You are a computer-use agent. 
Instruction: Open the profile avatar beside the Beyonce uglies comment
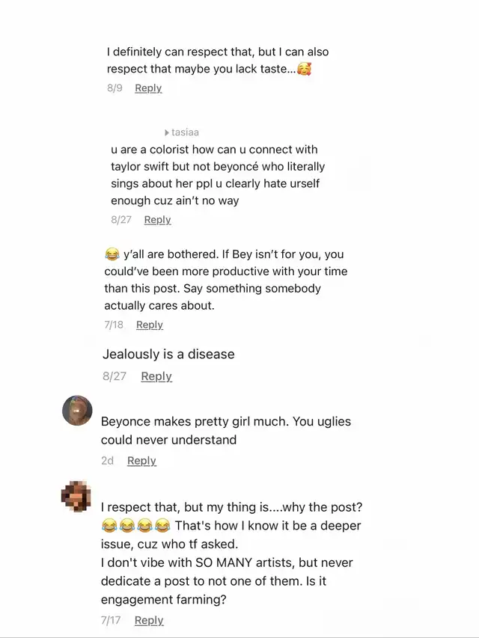click(77, 411)
